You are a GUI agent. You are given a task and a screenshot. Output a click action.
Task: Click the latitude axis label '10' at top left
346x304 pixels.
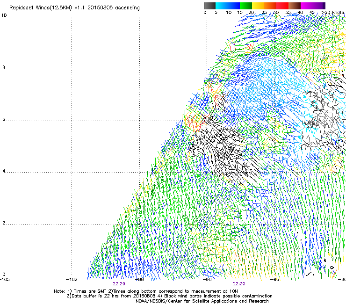tap(4, 15)
